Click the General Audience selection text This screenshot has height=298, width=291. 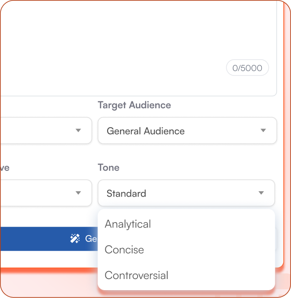coord(145,131)
